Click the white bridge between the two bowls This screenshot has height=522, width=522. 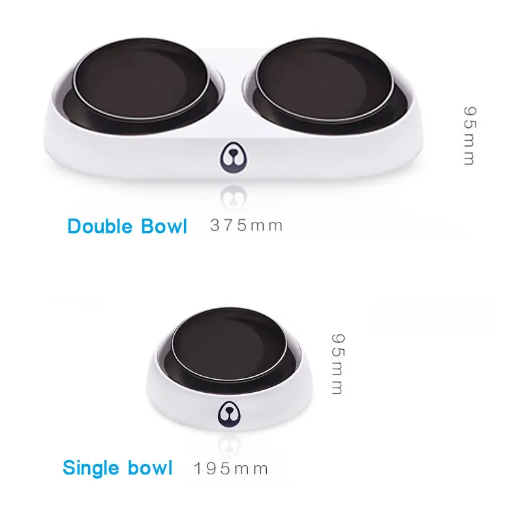(x=233, y=67)
